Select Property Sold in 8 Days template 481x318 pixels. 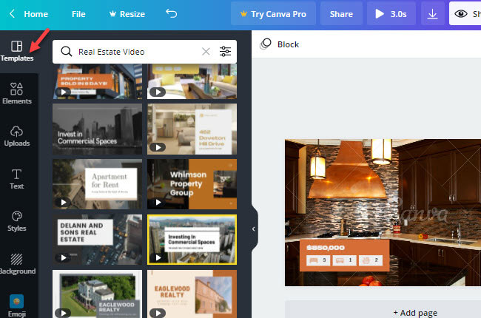tap(97, 81)
